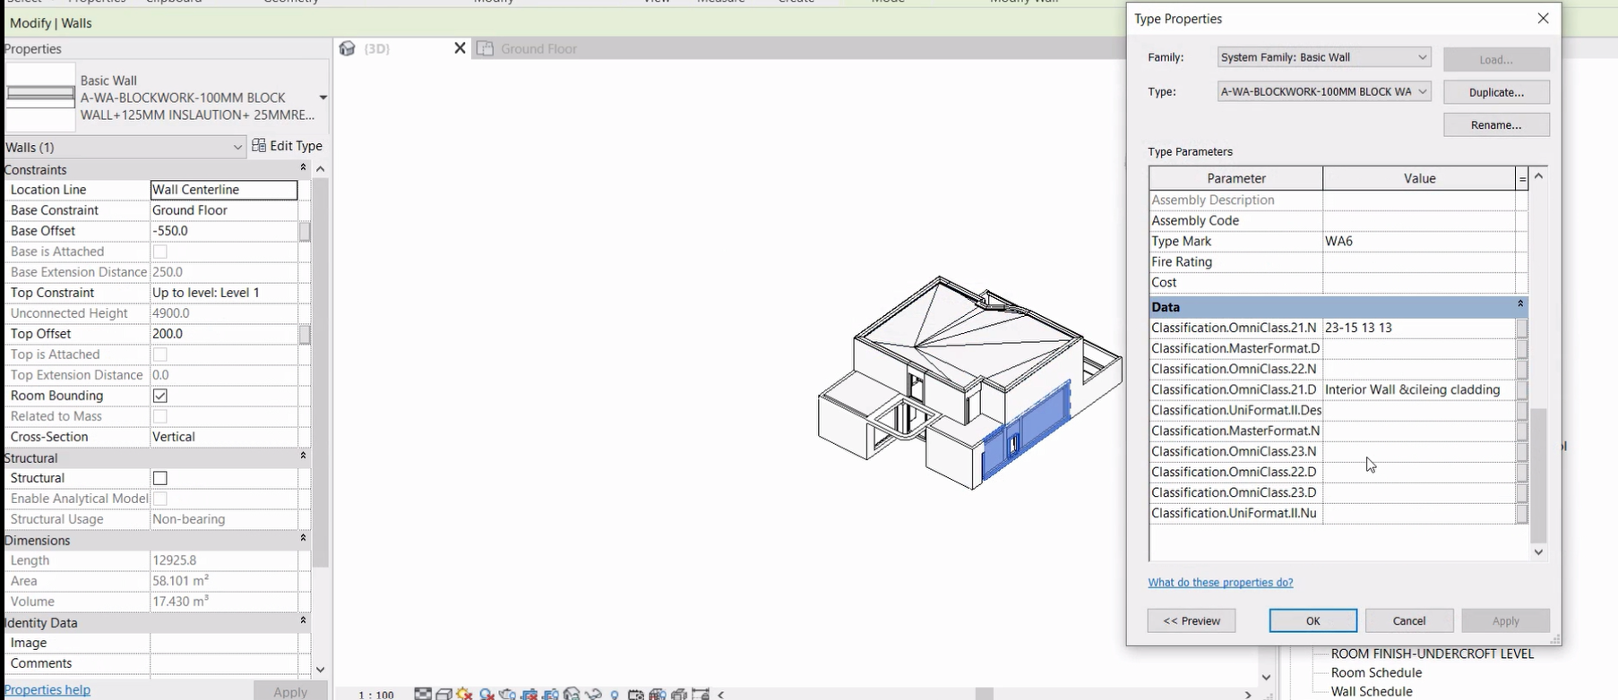Viewport: 1618px width, 700px height.
Task: Click the Duplicate... button
Action: 1495,92
